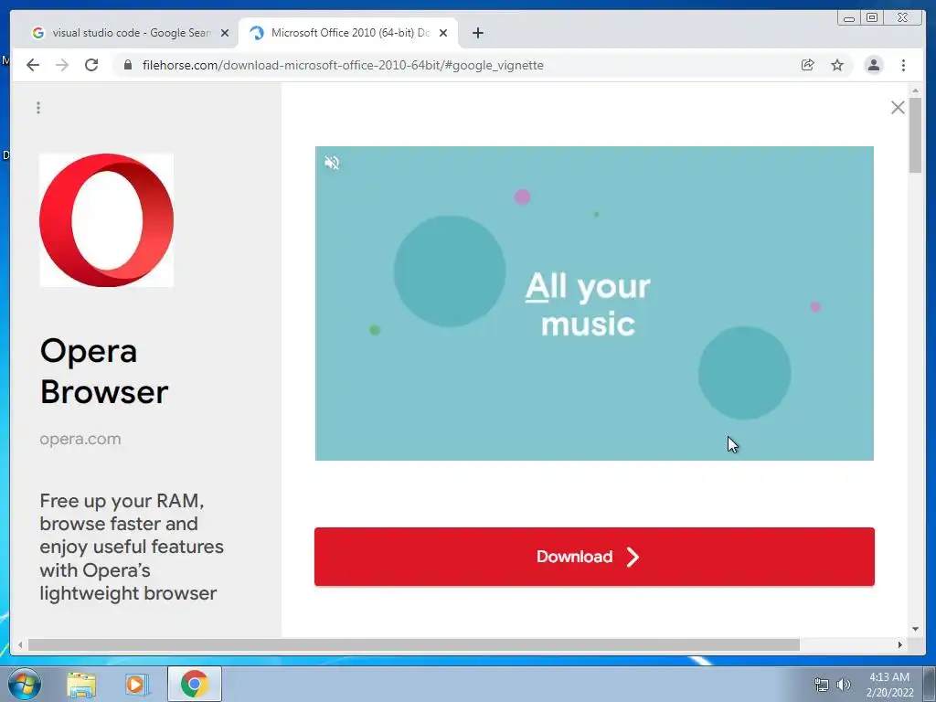Bookmark this page with the star icon
936x702 pixels.
[837, 65]
